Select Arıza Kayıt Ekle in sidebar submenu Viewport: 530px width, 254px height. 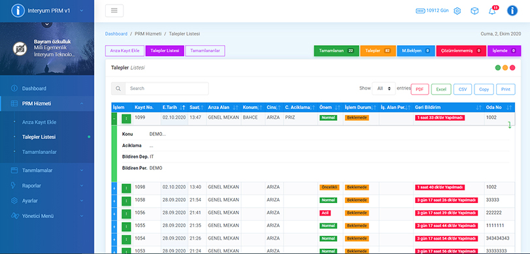pyautogui.click(x=39, y=122)
